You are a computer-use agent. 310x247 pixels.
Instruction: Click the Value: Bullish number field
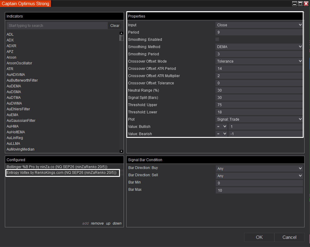point(265,127)
